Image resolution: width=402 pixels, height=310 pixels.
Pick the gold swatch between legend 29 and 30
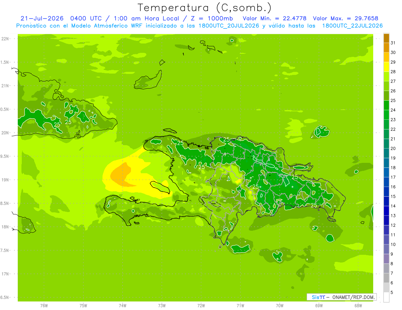pos(386,57)
